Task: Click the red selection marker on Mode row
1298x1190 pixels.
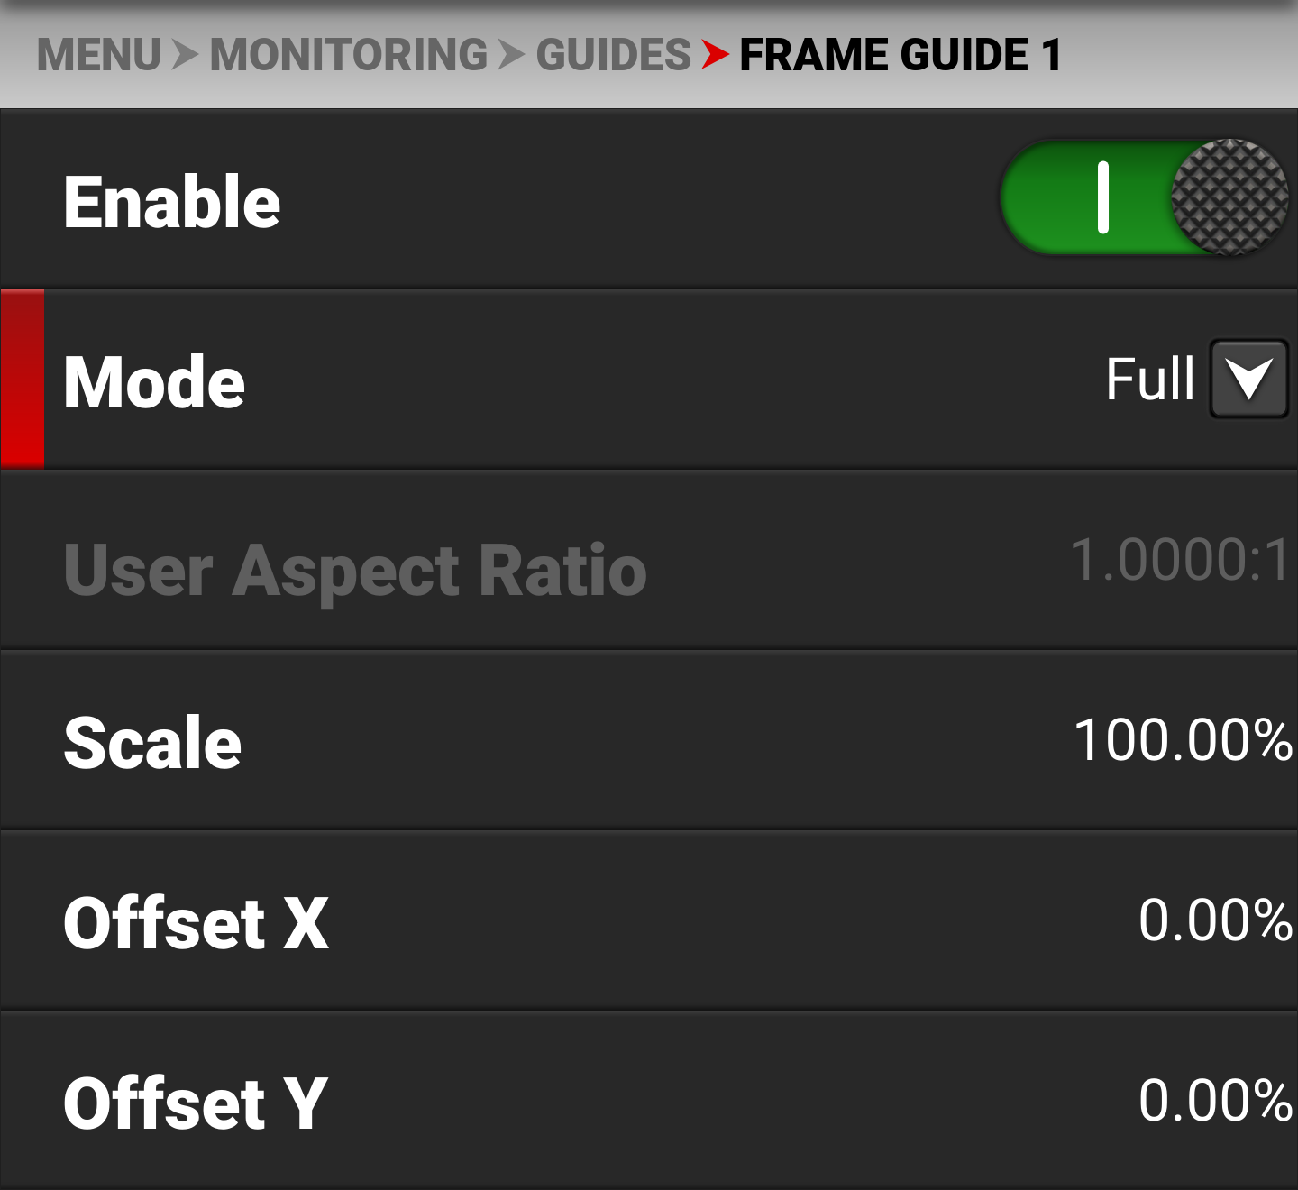Action: point(23,379)
